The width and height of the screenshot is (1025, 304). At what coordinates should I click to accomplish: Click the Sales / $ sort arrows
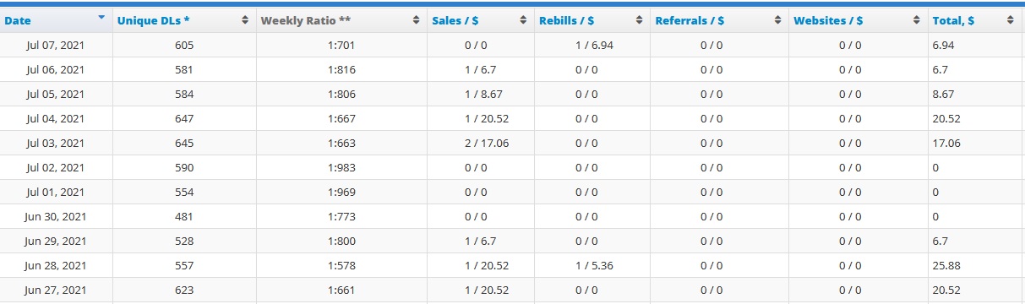tap(524, 20)
